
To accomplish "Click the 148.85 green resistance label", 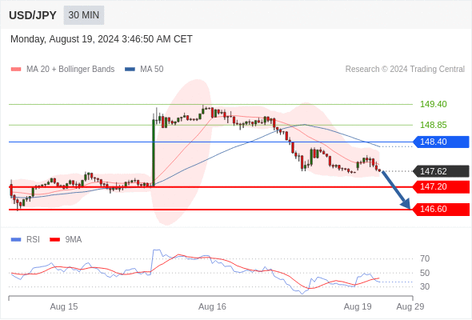I will tap(433, 125).
